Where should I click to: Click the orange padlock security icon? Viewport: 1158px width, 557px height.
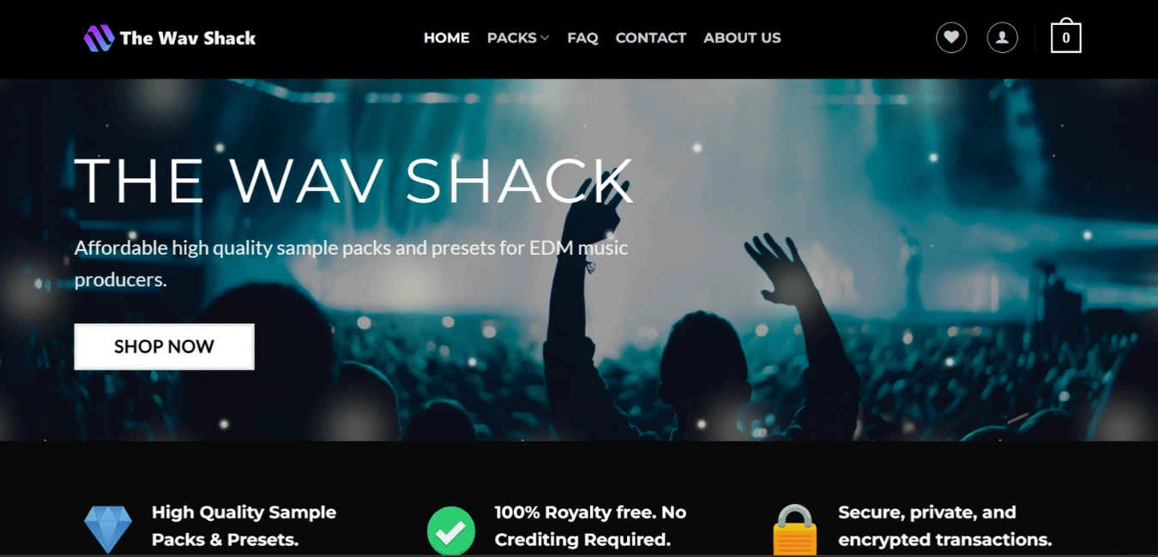795,530
